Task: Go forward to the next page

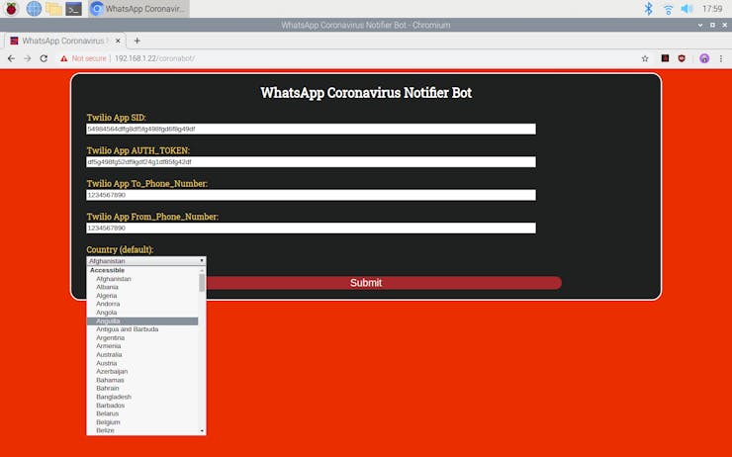Action: [28, 58]
